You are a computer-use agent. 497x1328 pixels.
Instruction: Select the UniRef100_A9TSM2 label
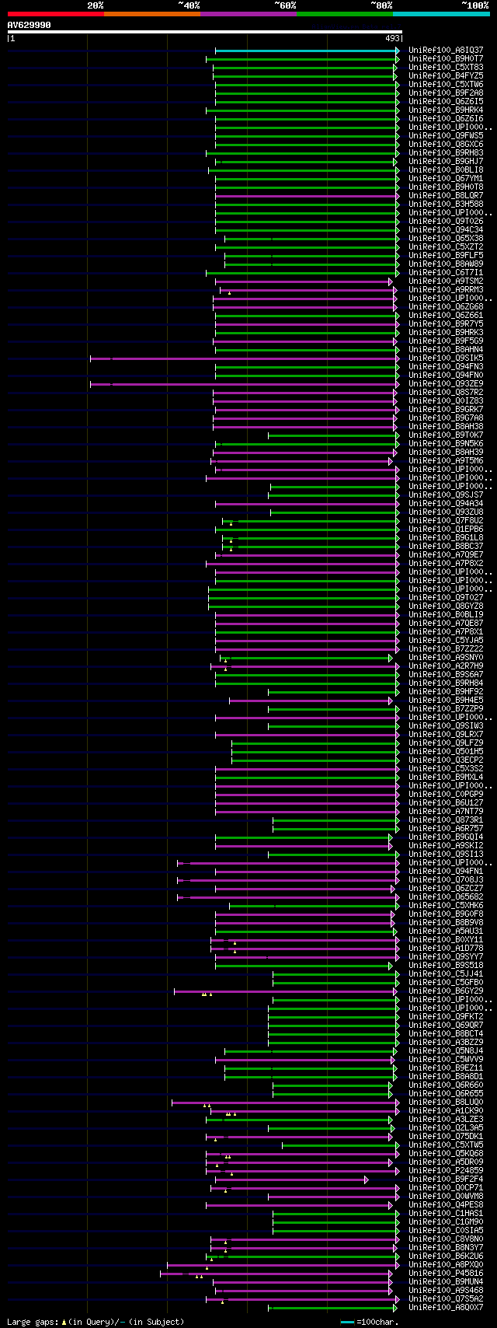446,281
